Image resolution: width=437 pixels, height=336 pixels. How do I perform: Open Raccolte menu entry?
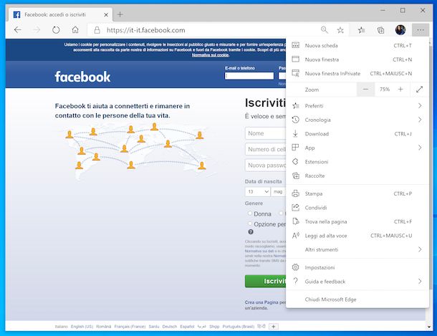tap(357, 176)
